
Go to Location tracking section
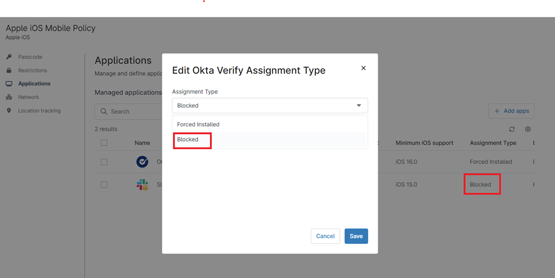[39, 111]
